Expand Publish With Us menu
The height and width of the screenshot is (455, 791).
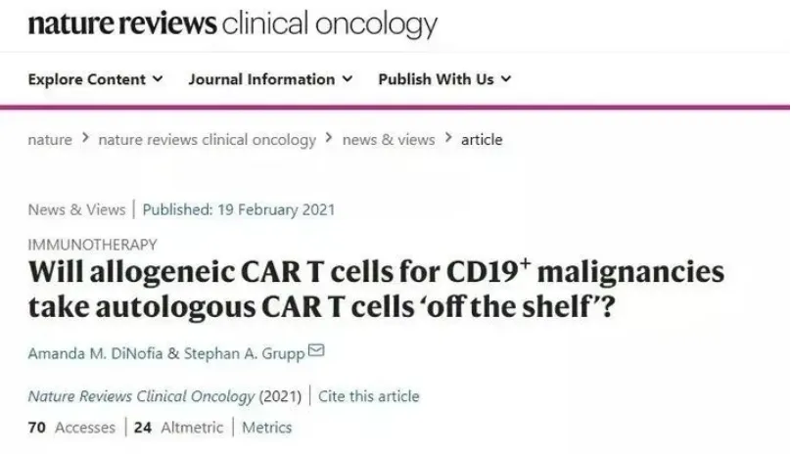[444, 79]
